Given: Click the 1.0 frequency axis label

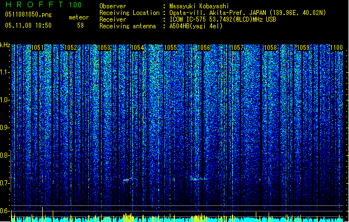Looking at the screenshot, I should [4, 100].
